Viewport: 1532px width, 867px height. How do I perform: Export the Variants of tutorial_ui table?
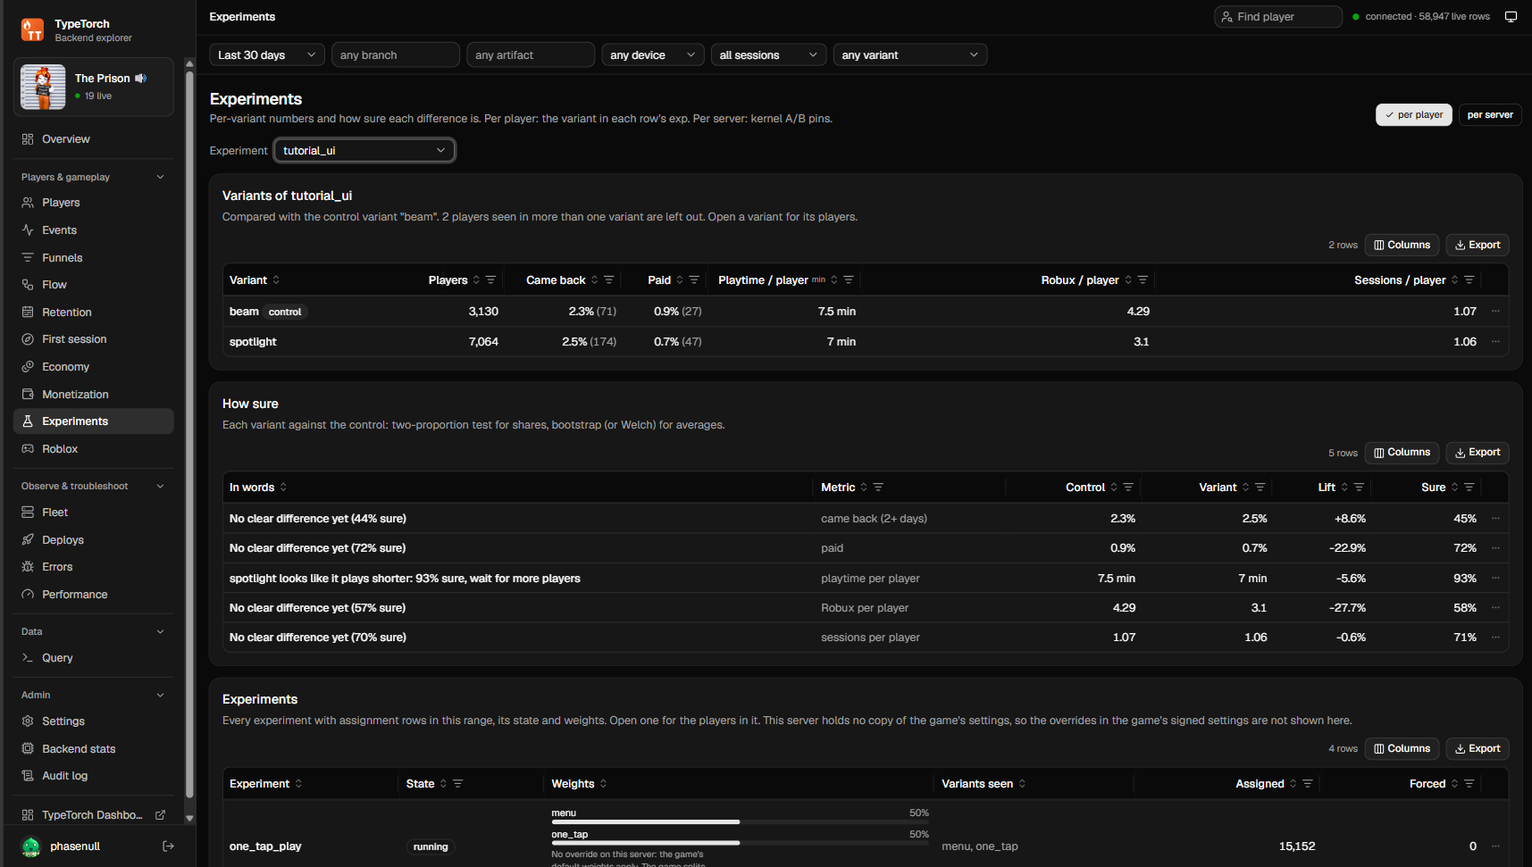pyautogui.click(x=1478, y=245)
